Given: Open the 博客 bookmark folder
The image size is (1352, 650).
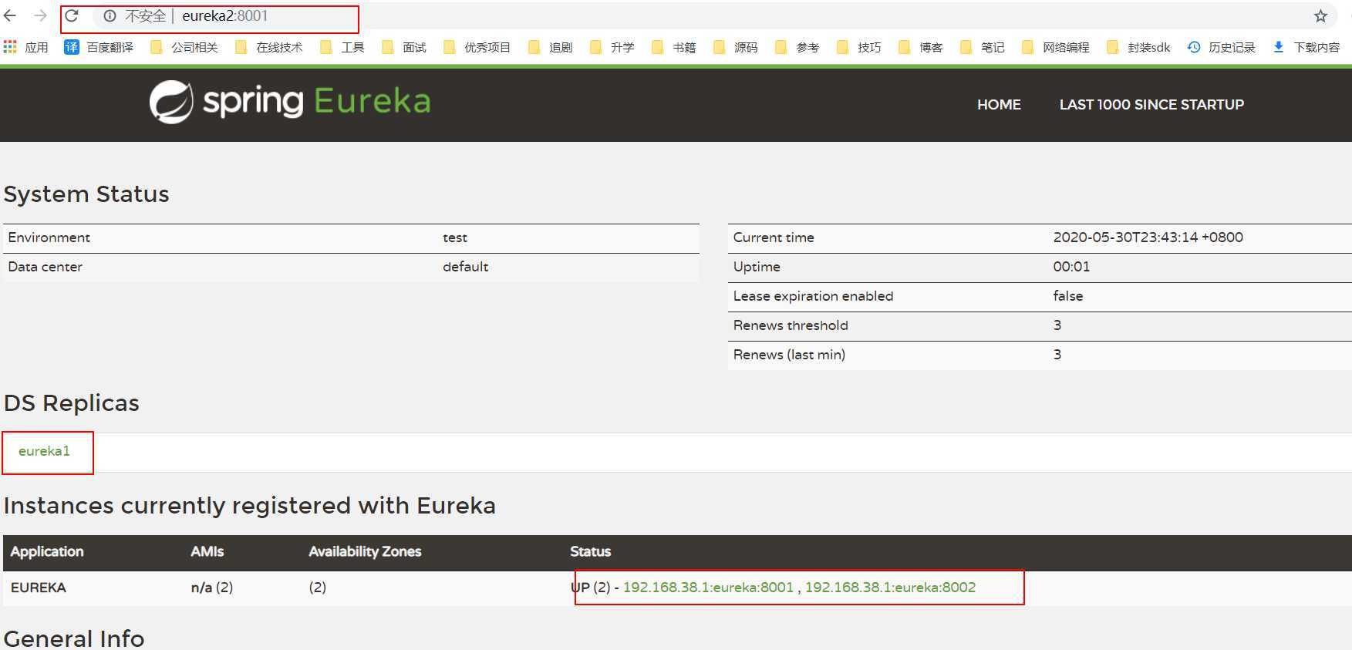Looking at the screenshot, I should click(x=920, y=47).
